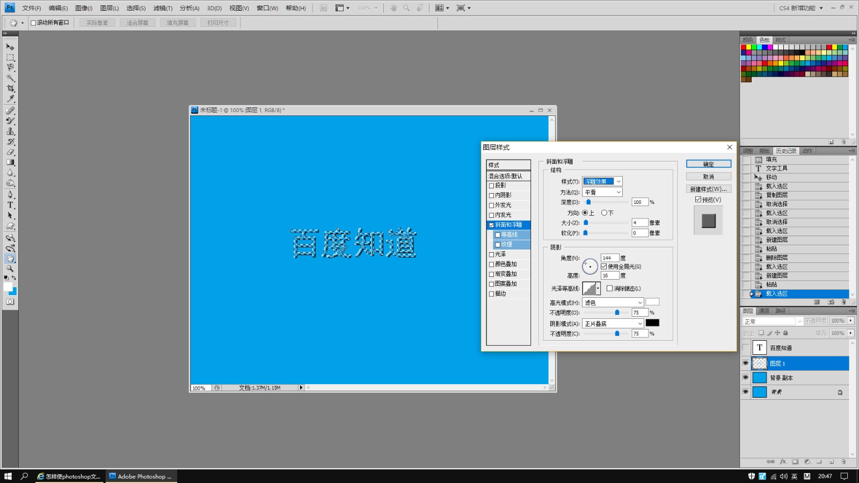
Task: Click the 适合屏幕 button
Action: point(137,23)
